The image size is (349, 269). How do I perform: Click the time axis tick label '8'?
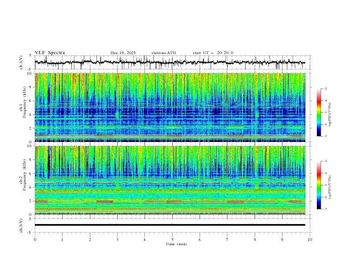point(255,240)
